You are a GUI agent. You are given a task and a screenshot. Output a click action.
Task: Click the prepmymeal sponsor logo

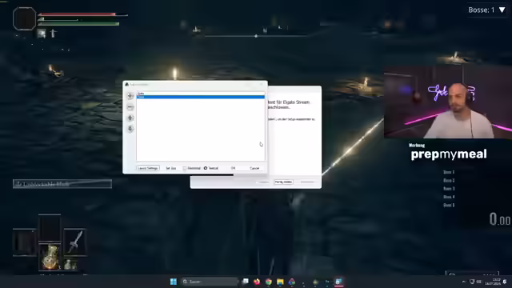click(x=449, y=154)
